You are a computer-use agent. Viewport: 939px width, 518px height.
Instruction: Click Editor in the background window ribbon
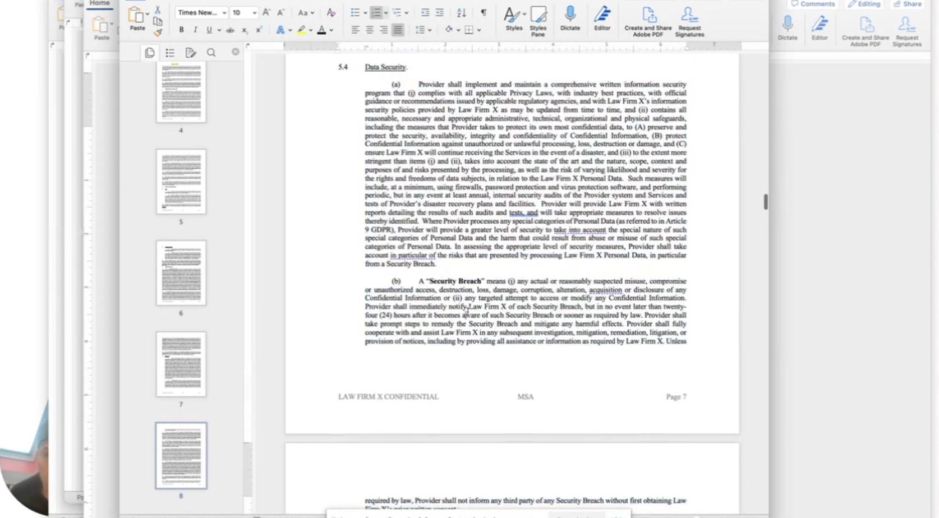coord(820,28)
